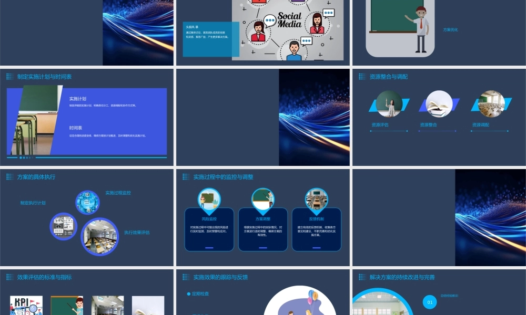Open the 资源整合与调配 slide thumbnail
This screenshot has width=526, height=315.
[439, 117]
